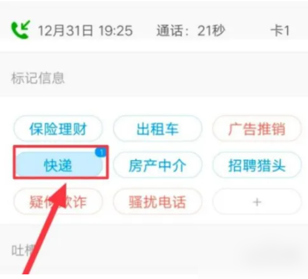Image resolution: width=308 pixels, height=279 pixels.
Task: Tap the 卡1 SIM indicator
Action: (280, 31)
